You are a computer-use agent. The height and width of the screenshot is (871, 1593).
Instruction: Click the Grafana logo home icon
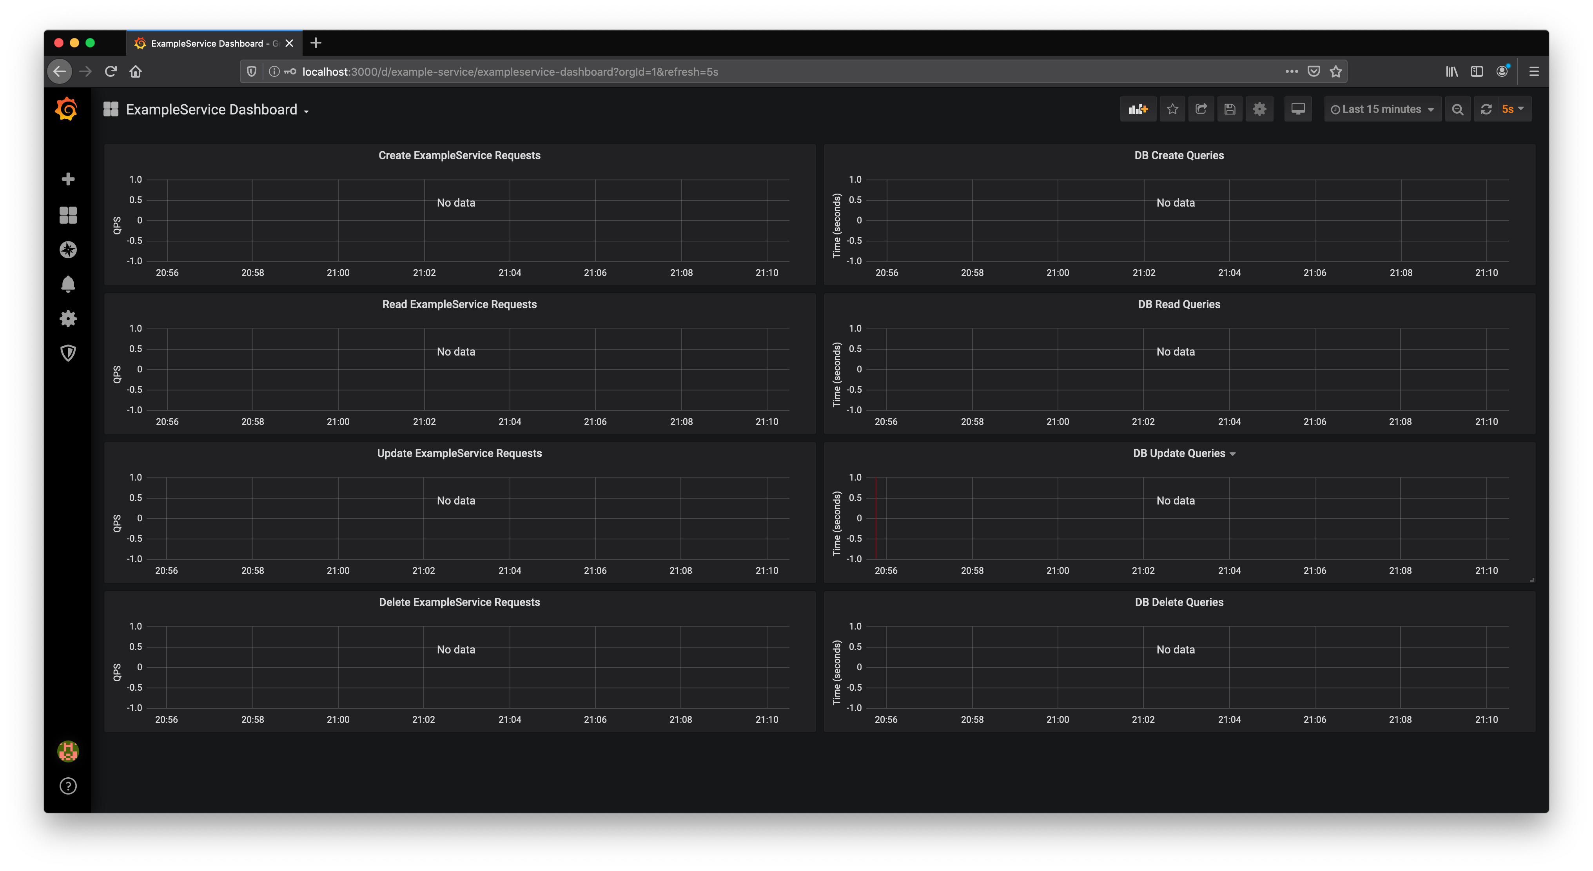67,109
